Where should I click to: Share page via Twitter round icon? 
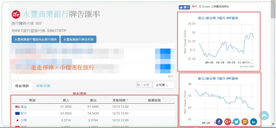(236, 122)
